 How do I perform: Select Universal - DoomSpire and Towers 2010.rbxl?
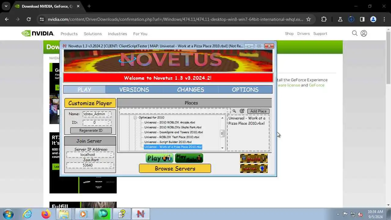point(174,132)
